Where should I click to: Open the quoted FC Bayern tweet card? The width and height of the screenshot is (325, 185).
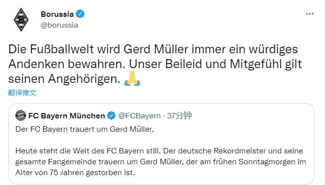coord(162,144)
